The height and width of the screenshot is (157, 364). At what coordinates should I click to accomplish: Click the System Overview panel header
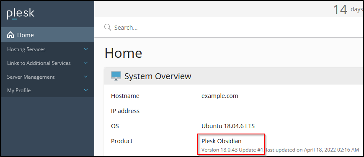234,76
